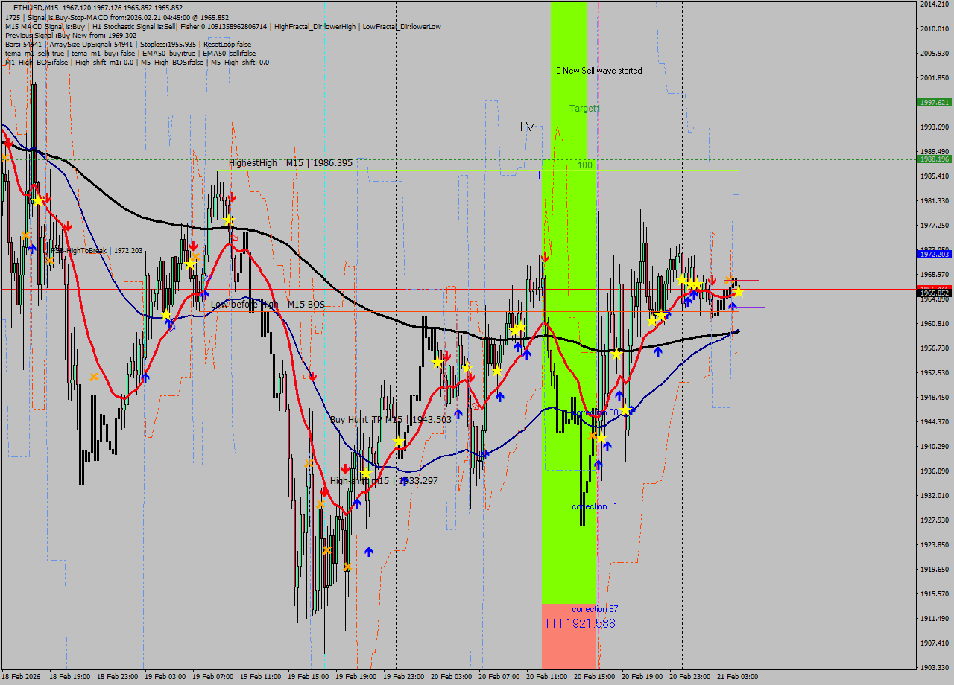
Task: Click the Target1 label in green zone
Action: coord(584,109)
